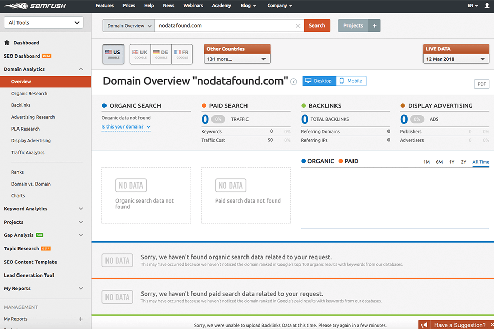Toggle the Organic chart legend dot
The width and height of the screenshot is (494, 329).
coord(304,161)
